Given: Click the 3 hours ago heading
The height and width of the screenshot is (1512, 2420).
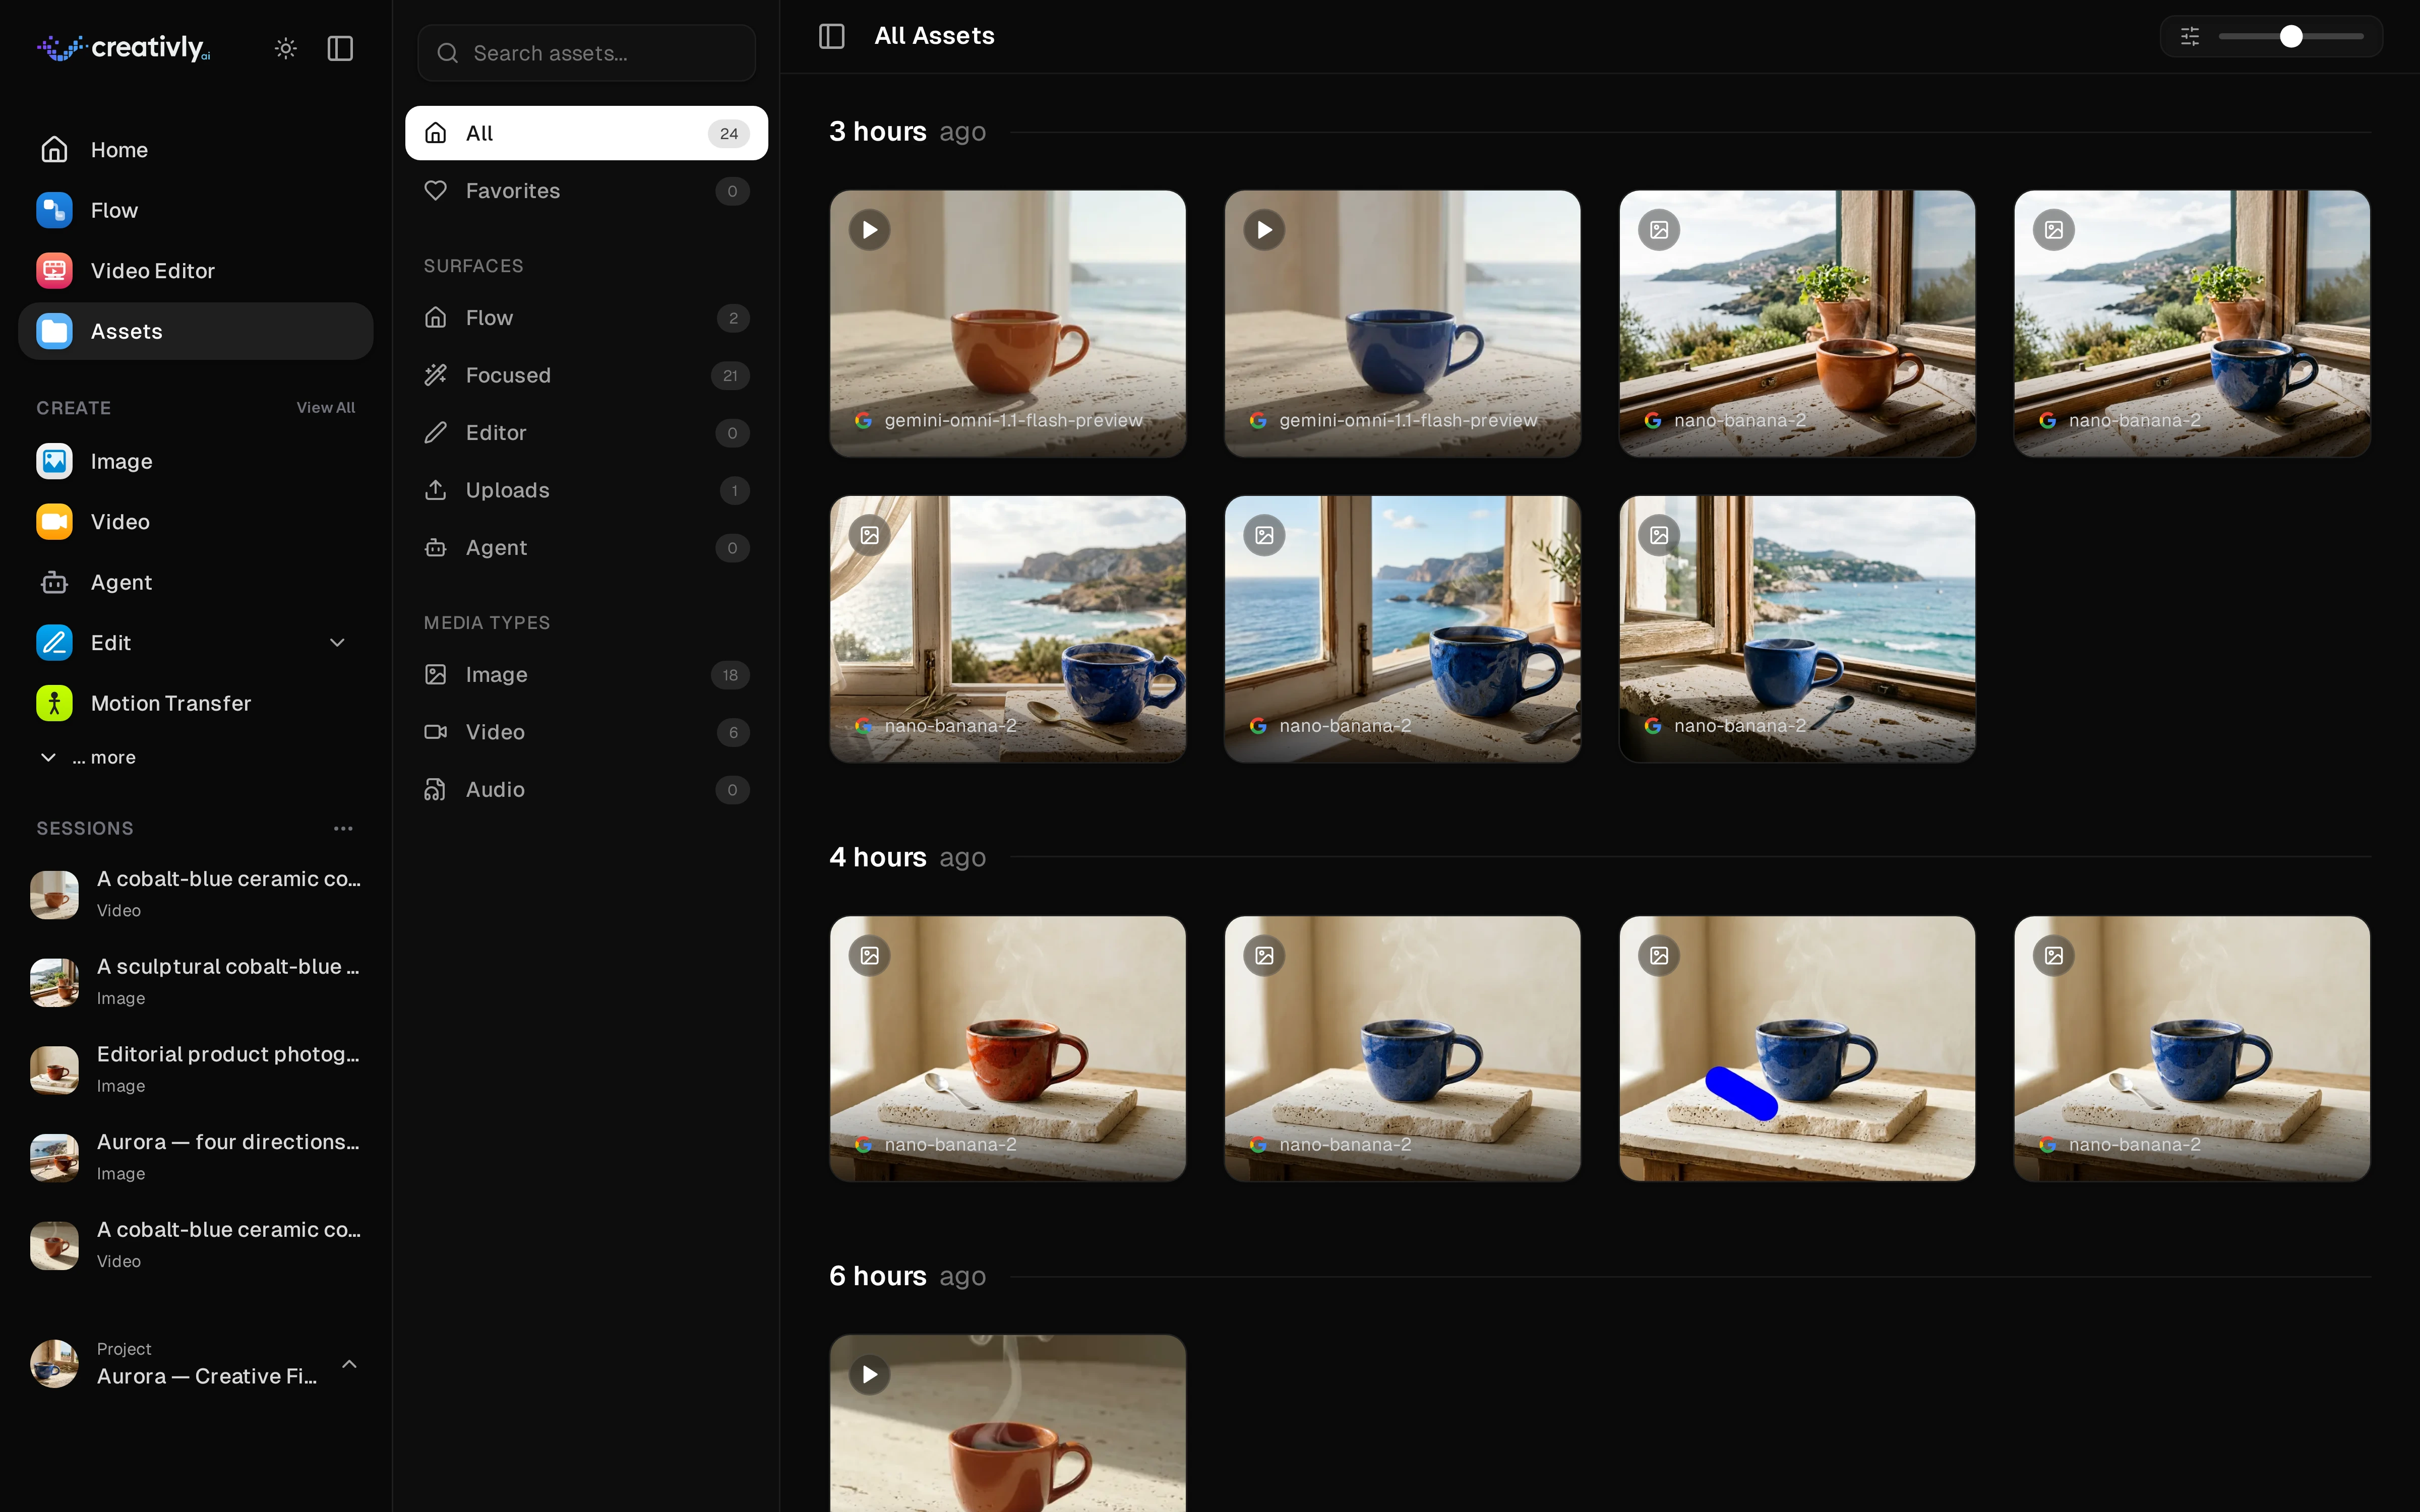Looking at the screenshot, I should (907, 132).
